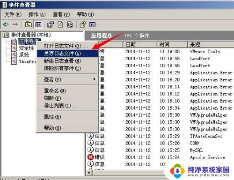The image size is (234, 180).
Task: Select the Application Error event at 10:16:20
Action: pos(211,80)
